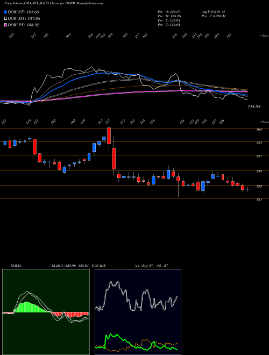Click the 'Avg V: 0.018 M' value
Viewport: 269px width, 355px height.
coord(213,11)
